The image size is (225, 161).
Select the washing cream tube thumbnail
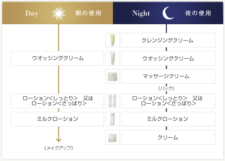coord(112,58)
